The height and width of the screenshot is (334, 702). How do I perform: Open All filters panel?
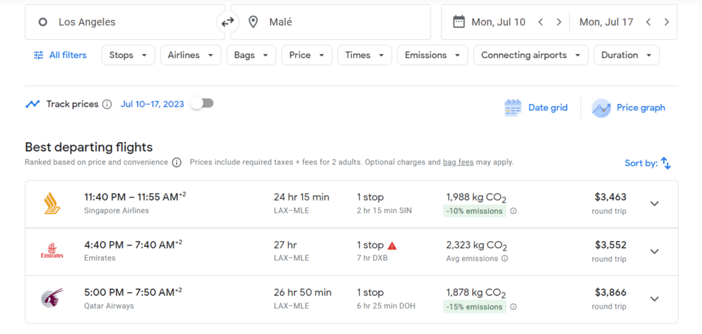[x=60, y=55]
